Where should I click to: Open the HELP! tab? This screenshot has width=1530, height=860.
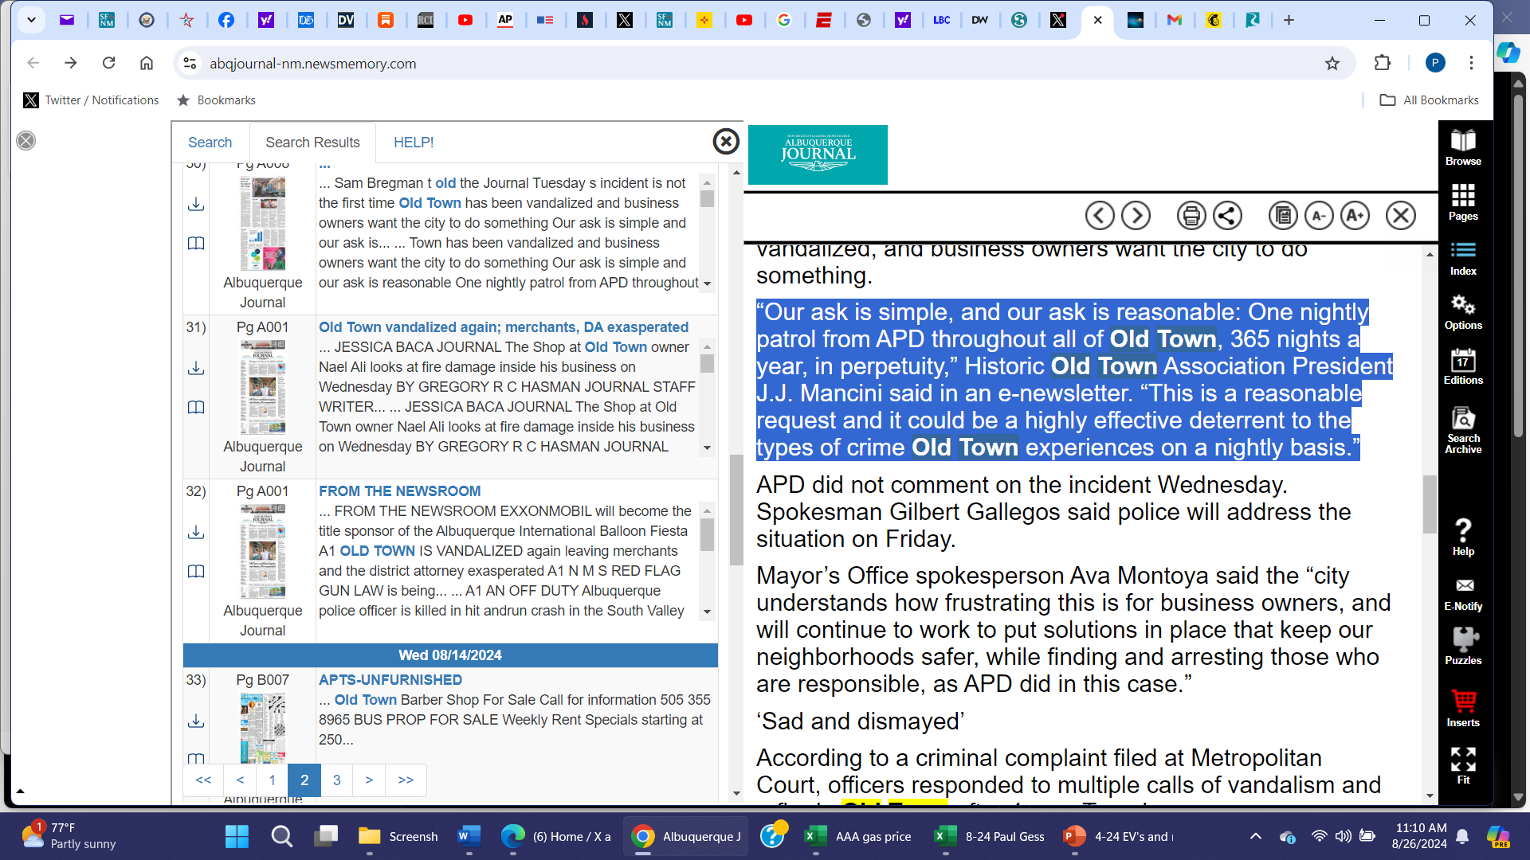click(x=414, y=143)
